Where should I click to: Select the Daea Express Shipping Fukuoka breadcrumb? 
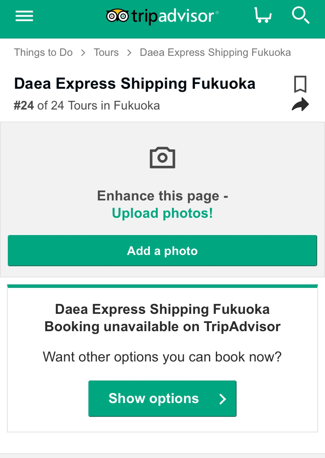pyautogui.click(x=215, y=53)
